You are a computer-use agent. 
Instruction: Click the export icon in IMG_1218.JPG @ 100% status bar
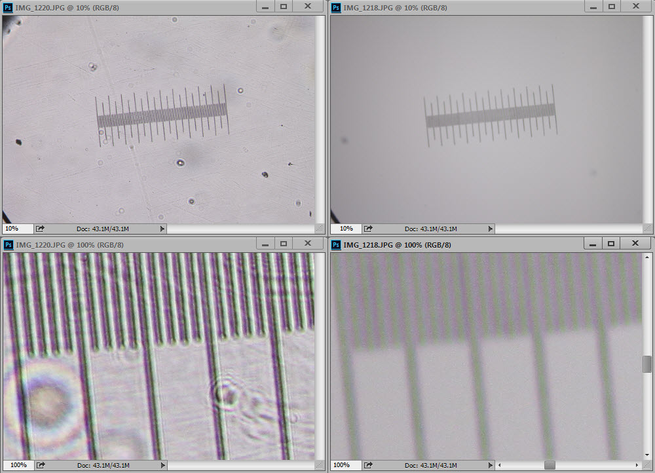point(368,465)
